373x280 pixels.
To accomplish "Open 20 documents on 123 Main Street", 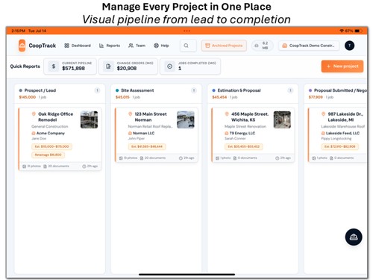I will coord(153,158).
